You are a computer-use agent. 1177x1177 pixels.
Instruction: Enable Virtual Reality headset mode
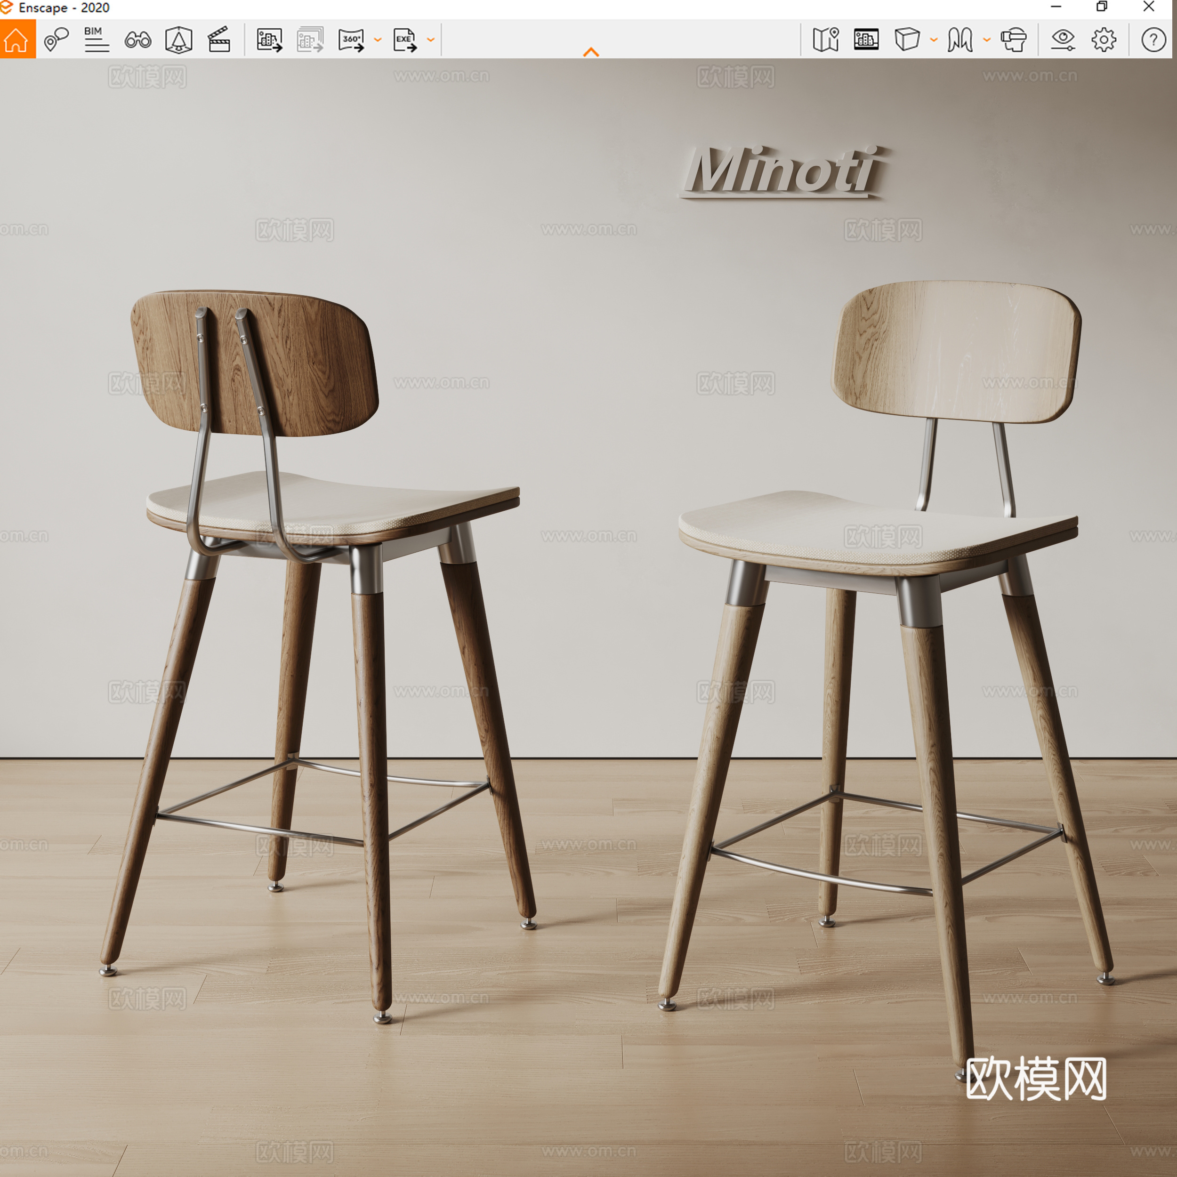tap(1013, 40)
